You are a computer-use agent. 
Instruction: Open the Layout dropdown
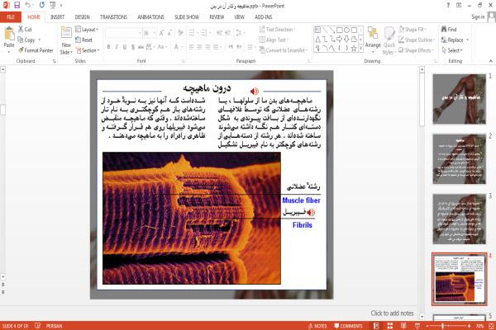coord(88,30)
